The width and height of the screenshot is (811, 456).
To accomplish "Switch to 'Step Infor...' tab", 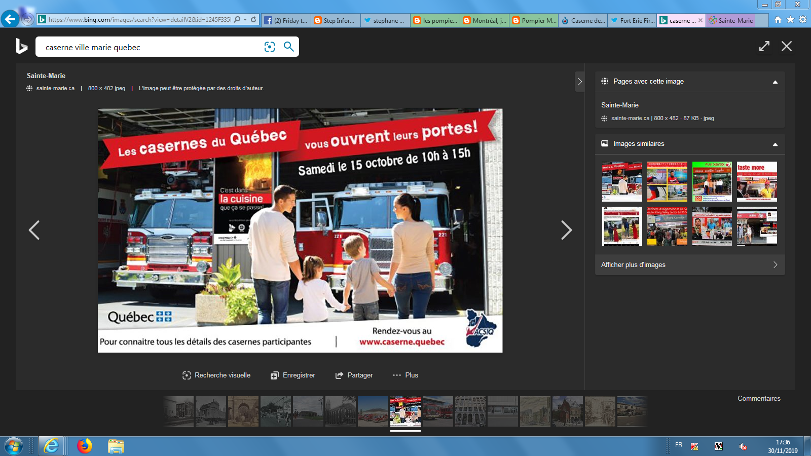I will [336, 20].
